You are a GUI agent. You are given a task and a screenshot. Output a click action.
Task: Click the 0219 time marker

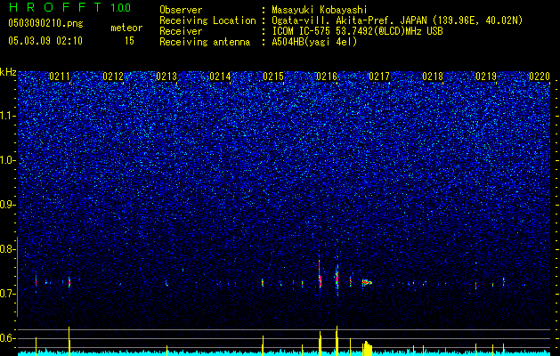click(x=486, y=77)
